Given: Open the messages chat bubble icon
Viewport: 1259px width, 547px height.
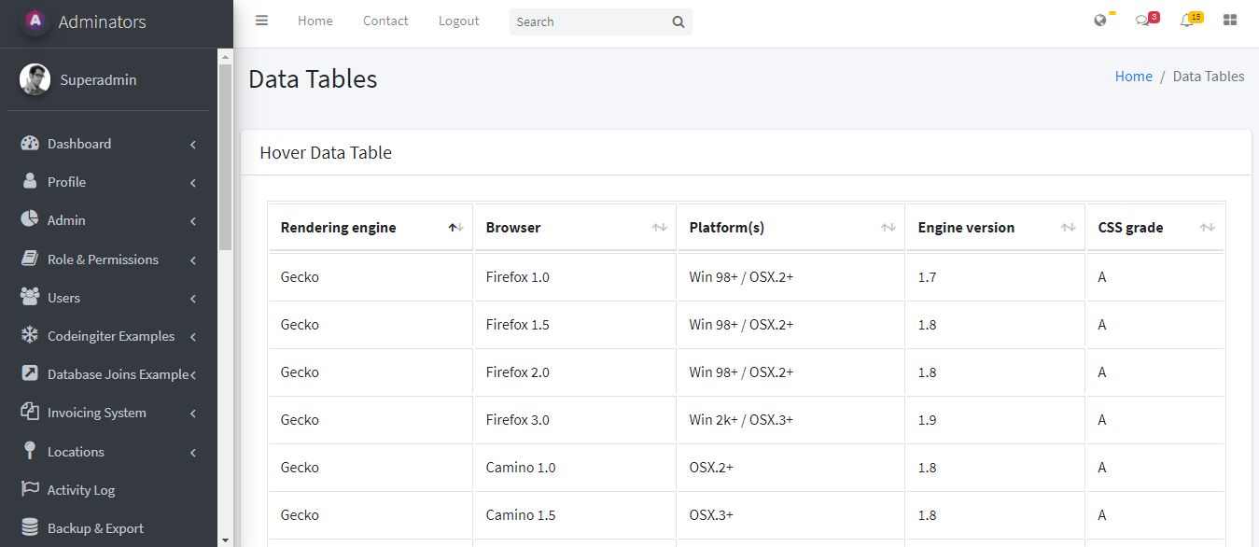Looking at the screenshot, I should (1142, 21).
